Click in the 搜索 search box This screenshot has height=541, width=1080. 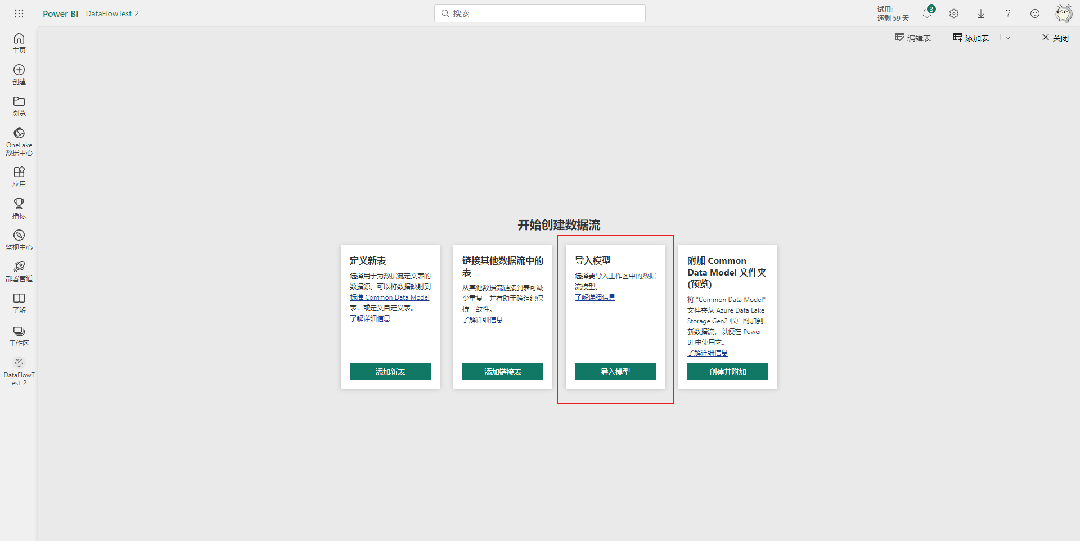click(540, 13)
